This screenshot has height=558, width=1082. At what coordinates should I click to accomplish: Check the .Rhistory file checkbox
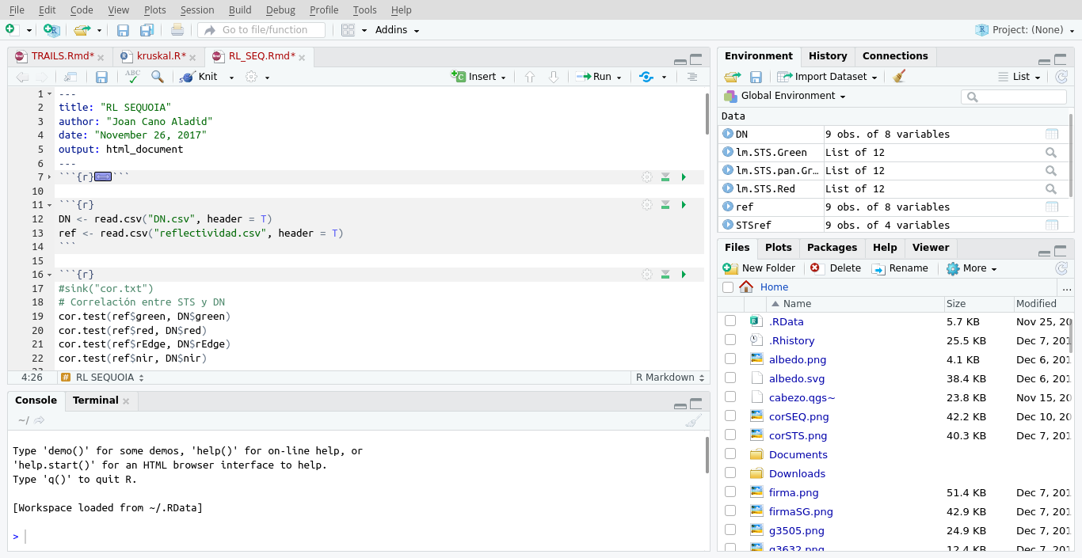coord(730,340)
